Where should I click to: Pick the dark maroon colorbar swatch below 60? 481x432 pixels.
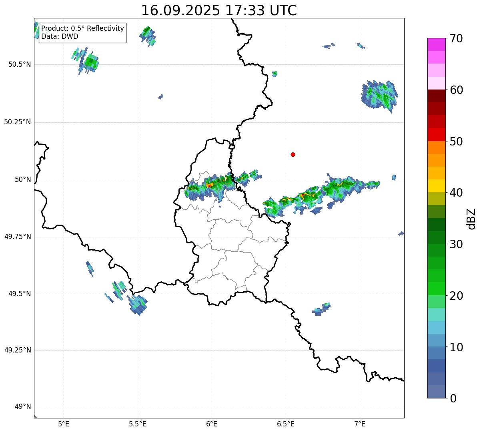coord(436,96)
